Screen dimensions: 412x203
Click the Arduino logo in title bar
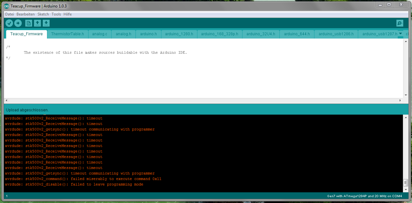point(6,6)
